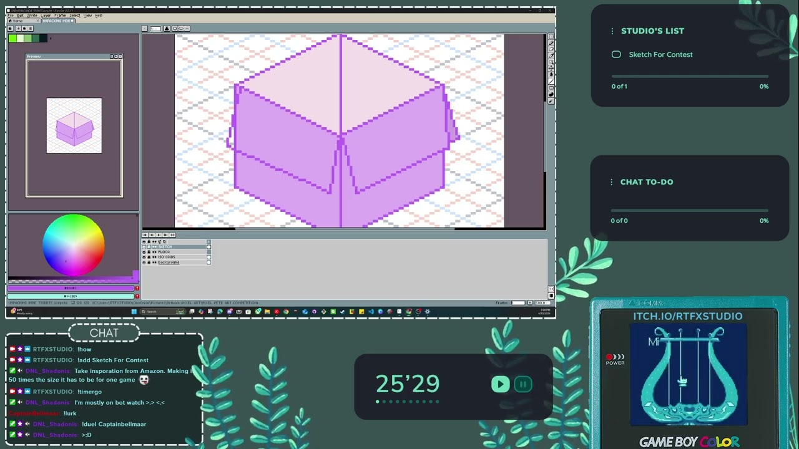Open the Layer menu

tap(46, 16)
